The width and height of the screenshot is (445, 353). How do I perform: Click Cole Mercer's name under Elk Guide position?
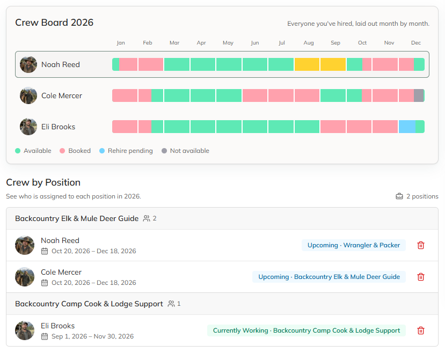coord(61,272)
